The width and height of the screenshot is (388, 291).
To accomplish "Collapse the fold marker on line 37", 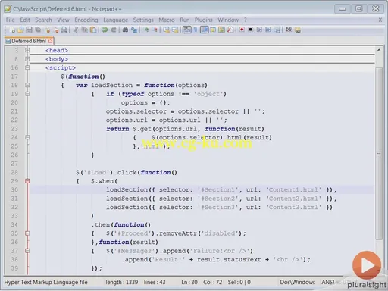I will [x=27, y=251].
